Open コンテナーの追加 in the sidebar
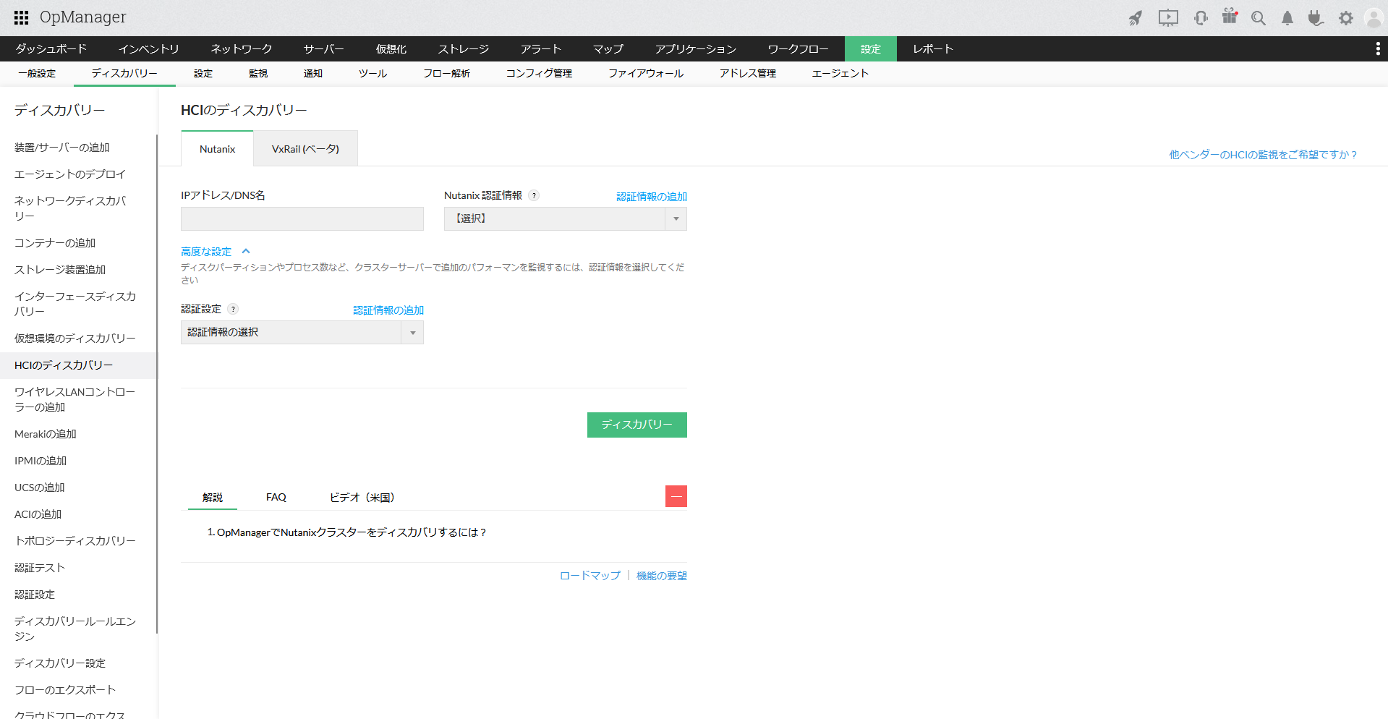Screen dimensions: 1388x719 [x=55, y=243]
